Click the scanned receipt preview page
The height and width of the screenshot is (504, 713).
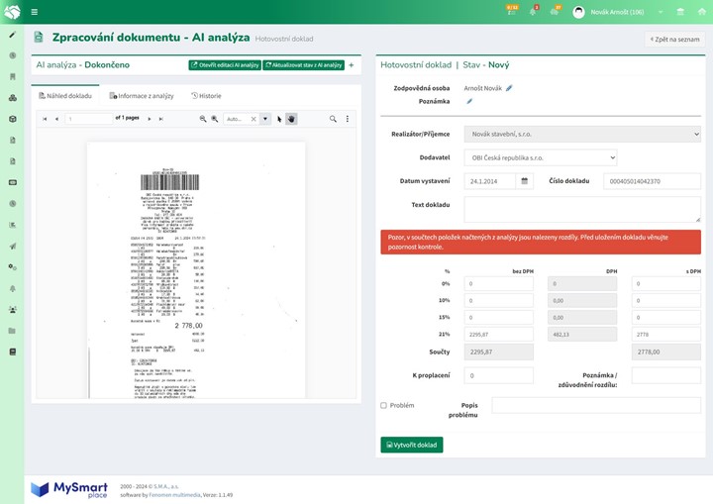tap(196, 270)
